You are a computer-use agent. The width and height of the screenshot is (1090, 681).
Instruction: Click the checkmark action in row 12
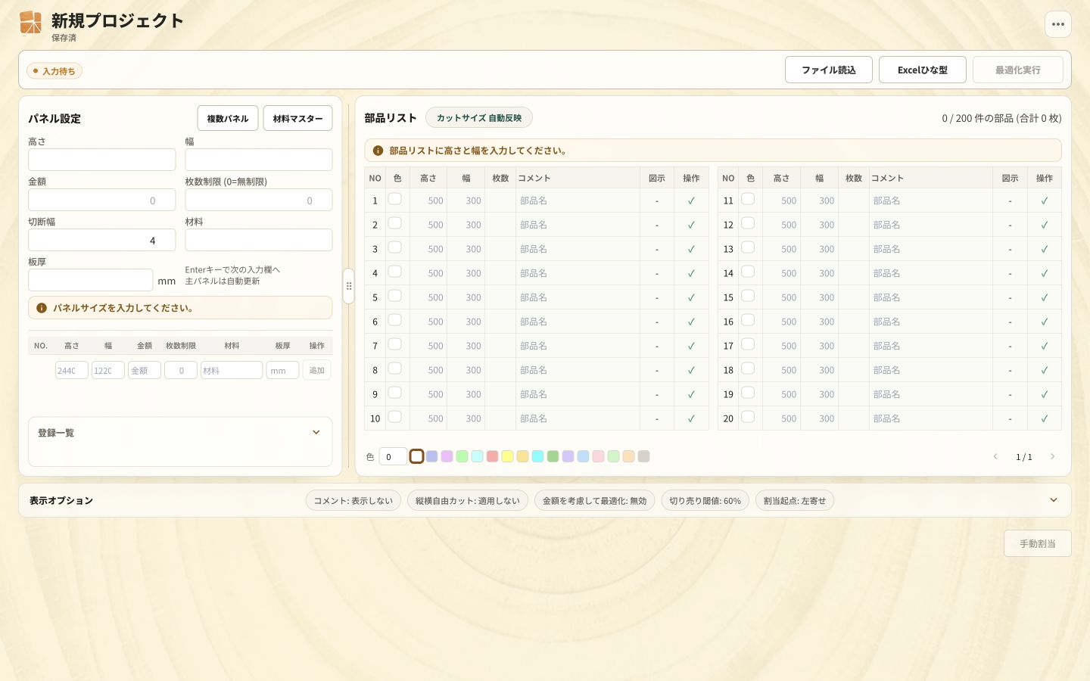(1045, 225)
